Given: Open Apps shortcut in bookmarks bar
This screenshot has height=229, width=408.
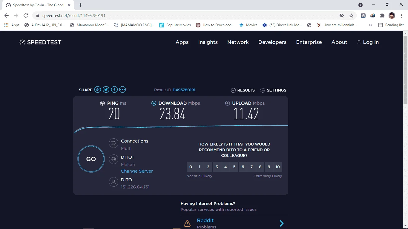Looking at the screenshot, I should 12,25.
